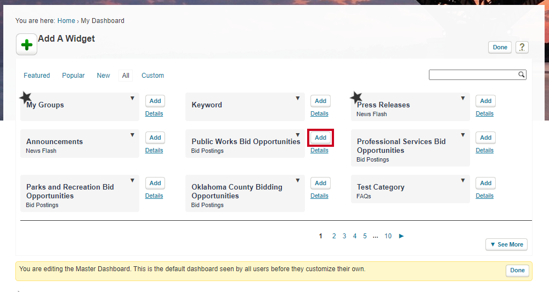The height and width of the screenshot is (292, 549).
Task: View Details for Press Releases
Action: click(x=485, y=113)
